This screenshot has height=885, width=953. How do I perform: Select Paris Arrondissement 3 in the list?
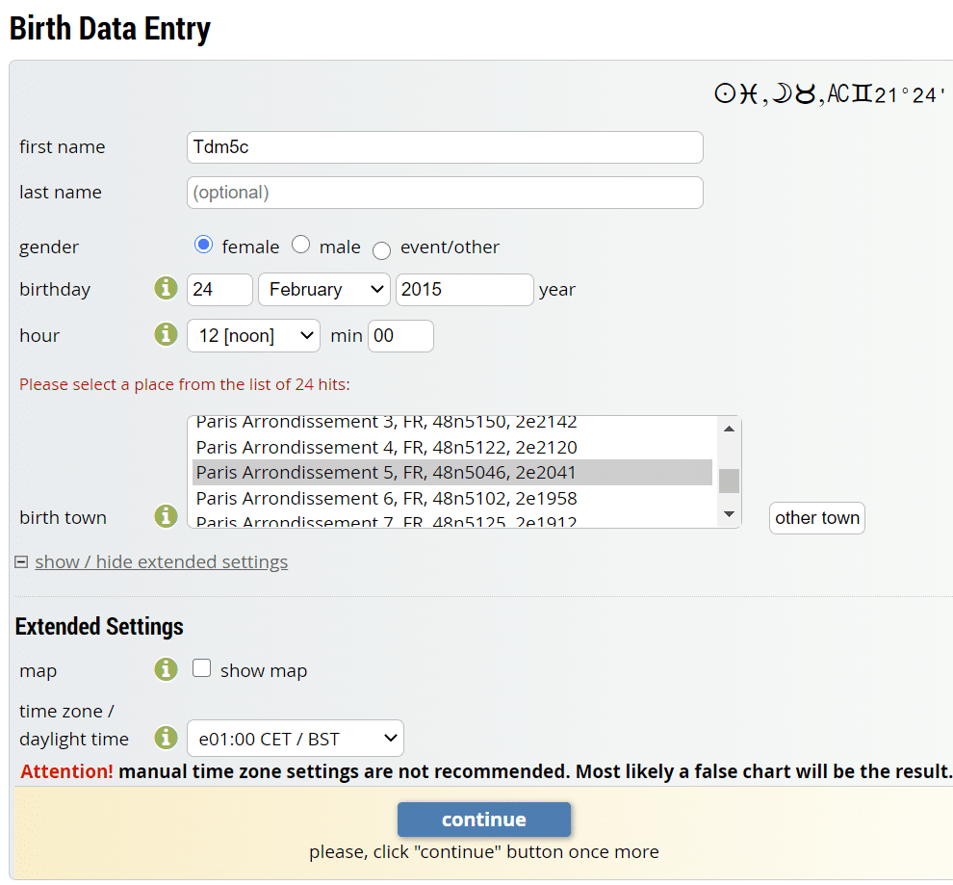(x=452, y=424)
